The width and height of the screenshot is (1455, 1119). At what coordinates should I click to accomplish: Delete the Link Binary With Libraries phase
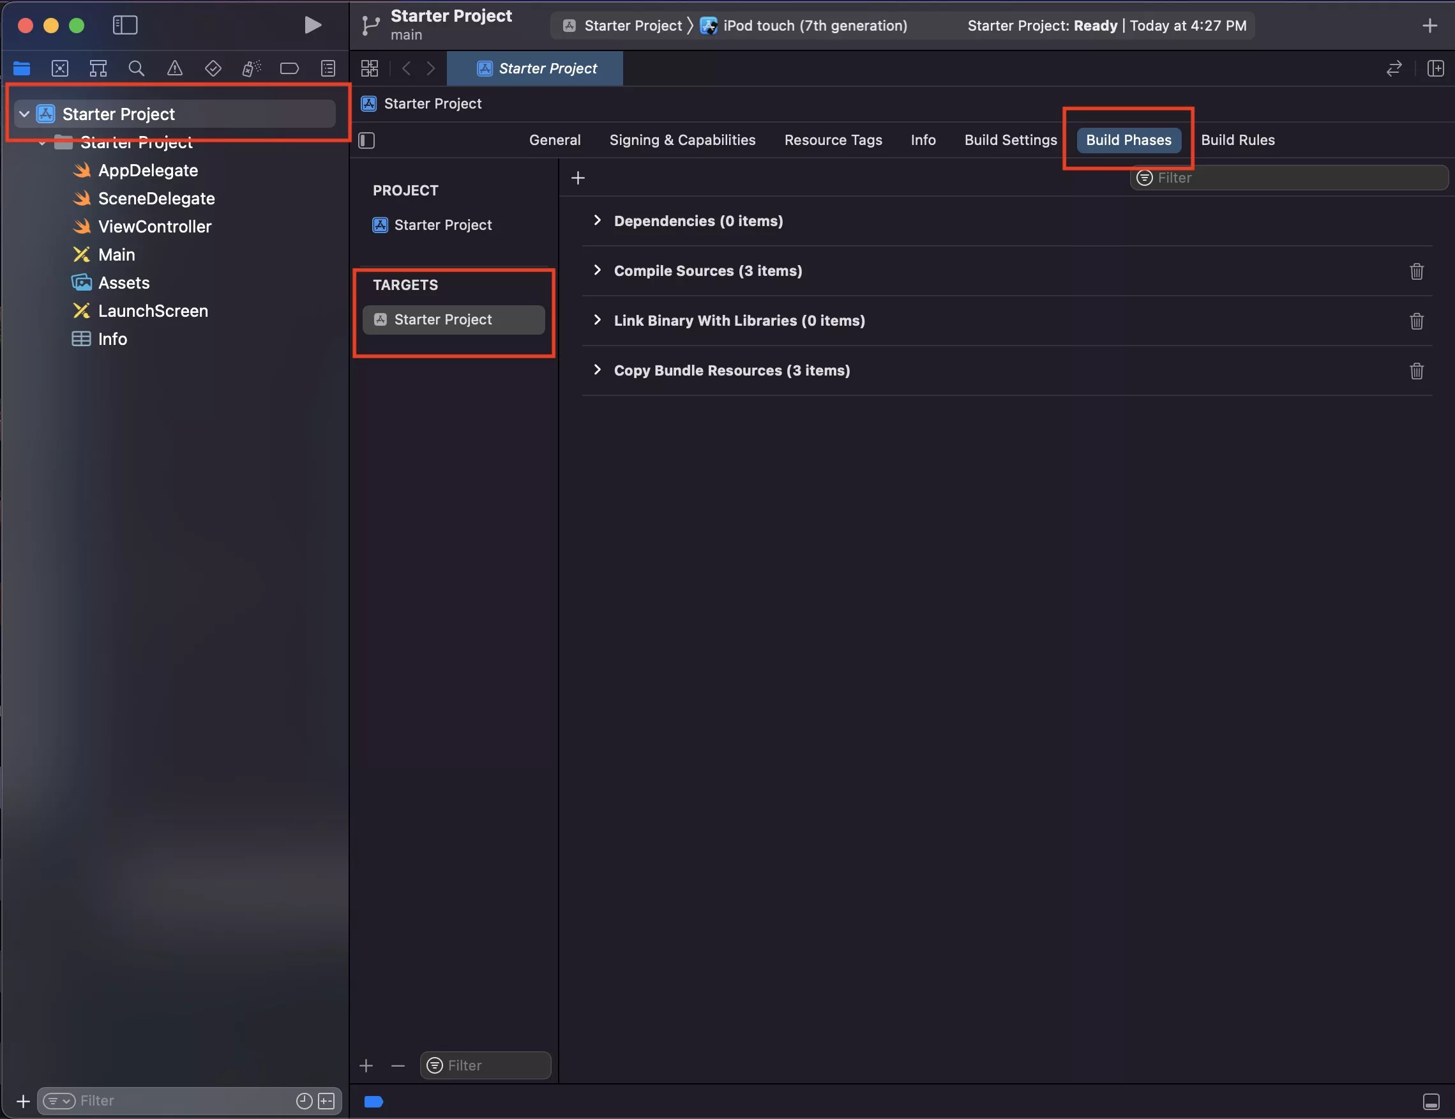click(1417, 321)
